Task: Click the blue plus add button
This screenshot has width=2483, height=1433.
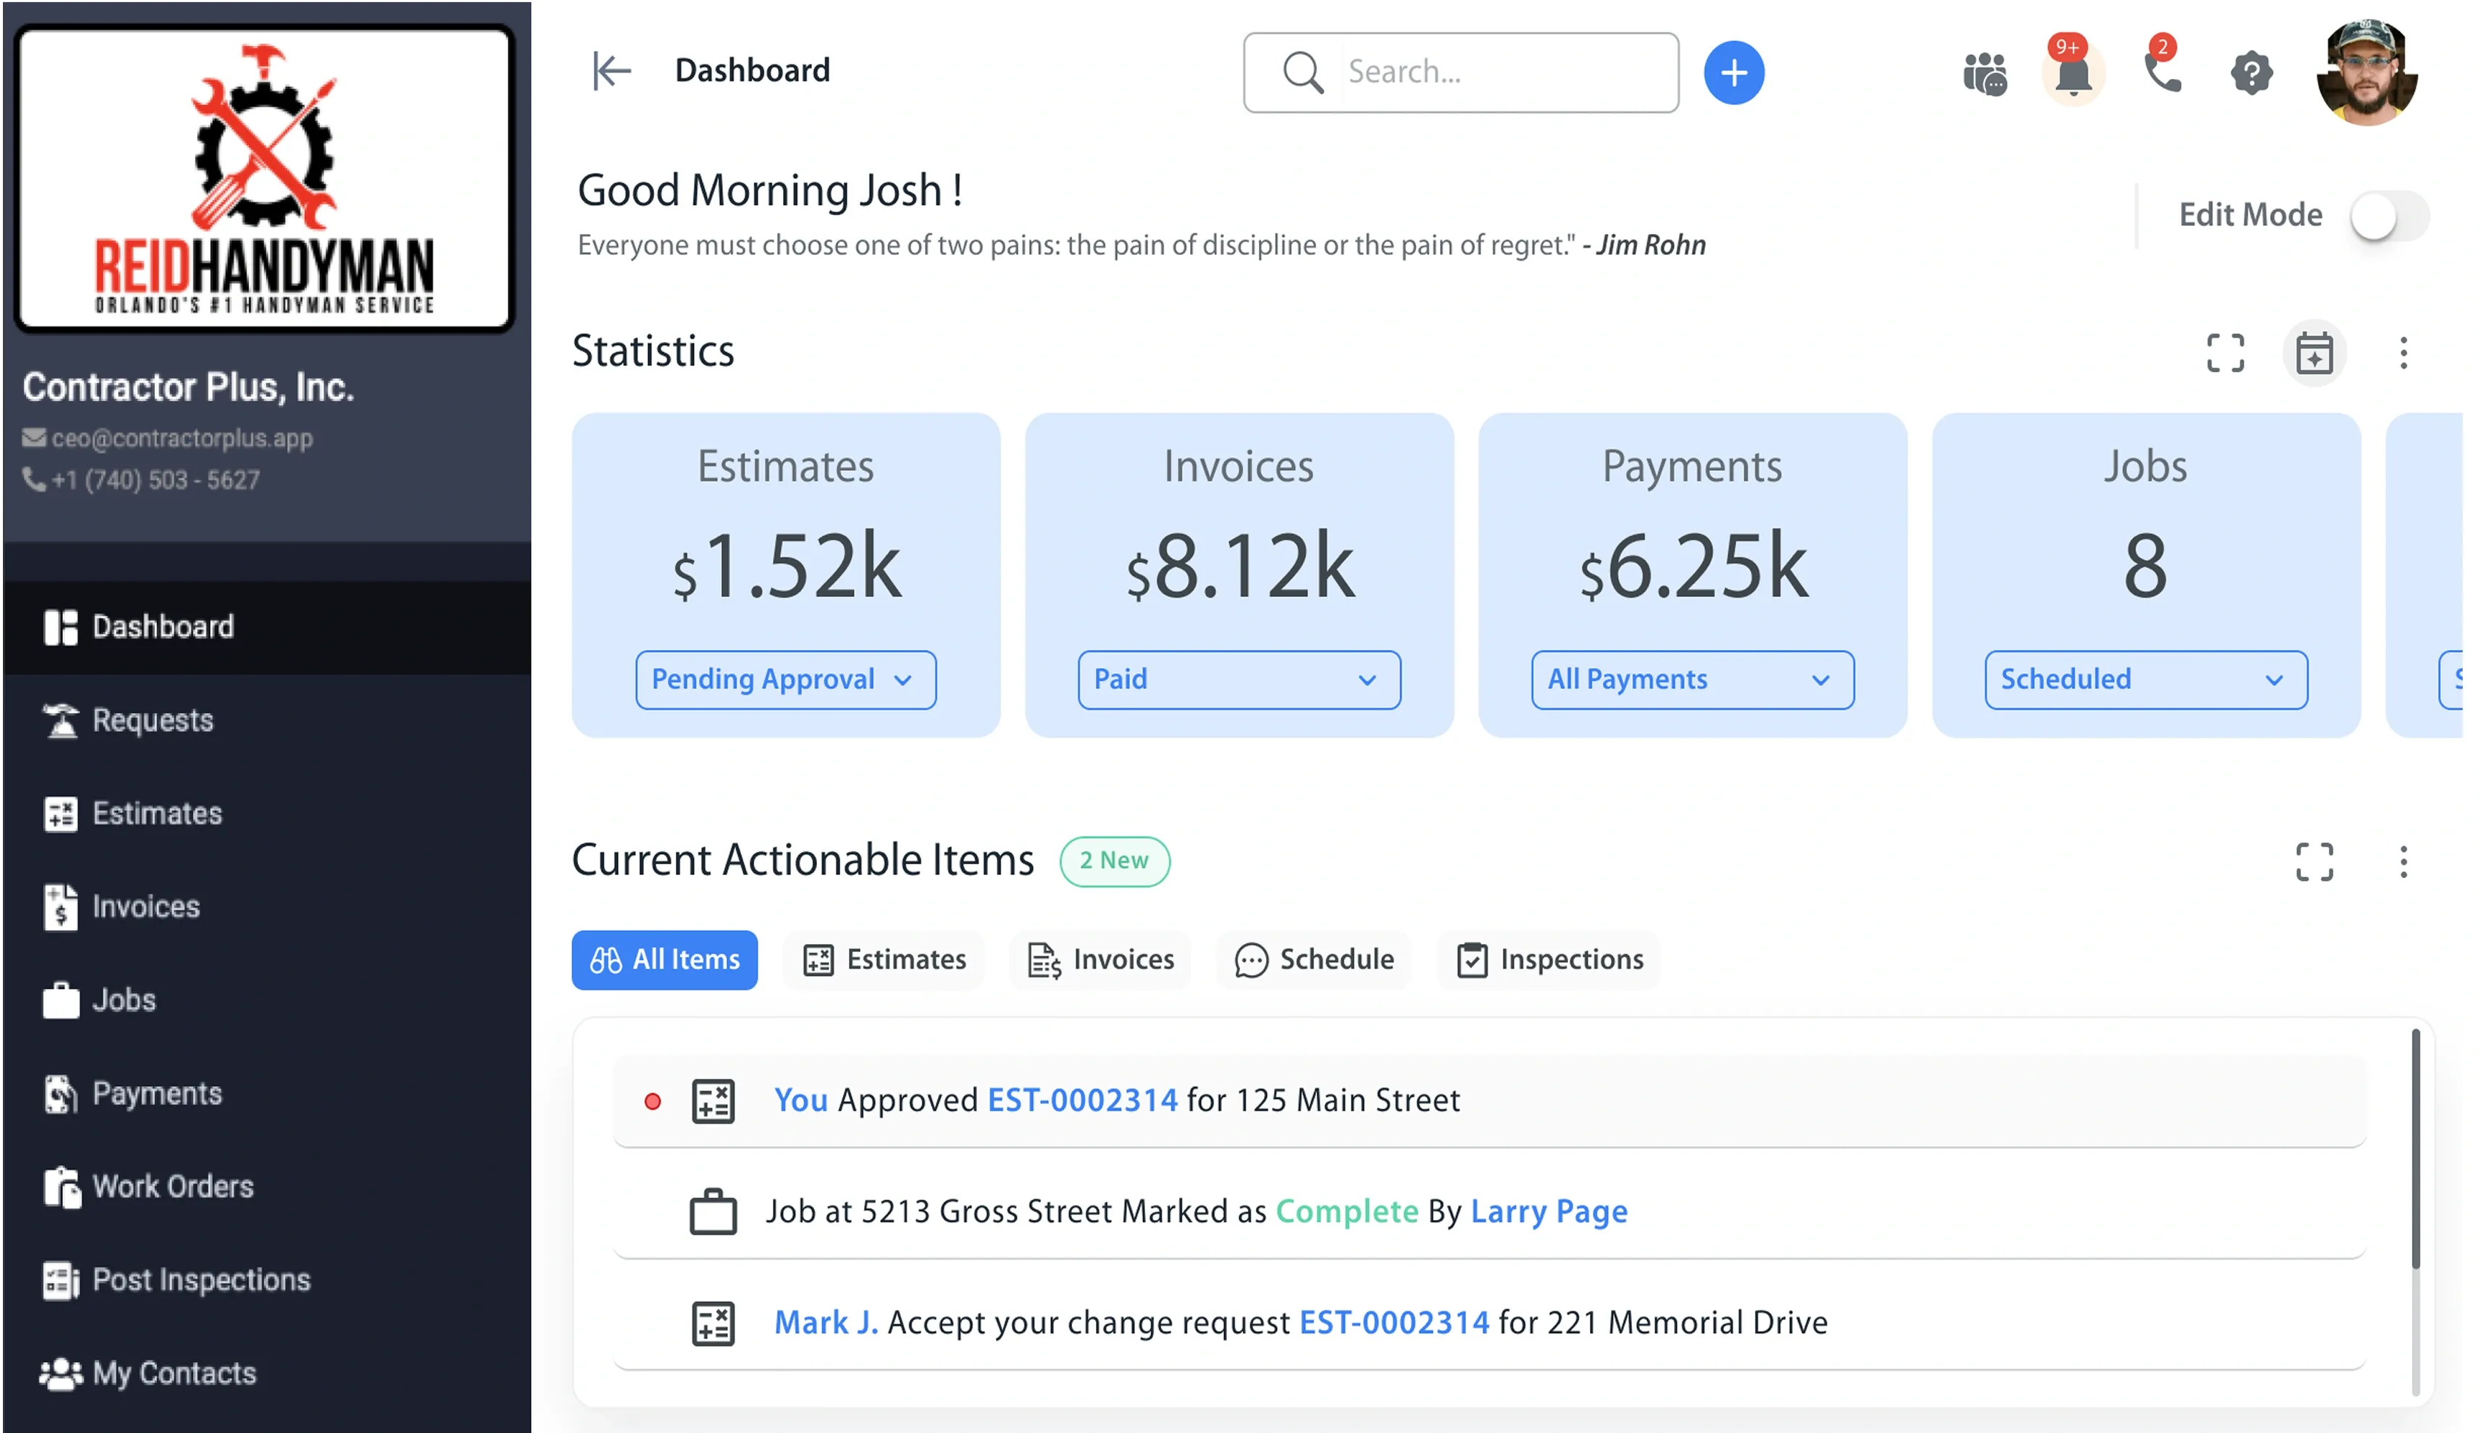Action: [x=1733, y=73]
